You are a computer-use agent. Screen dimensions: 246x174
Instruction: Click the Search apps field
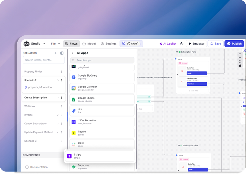(102, 60)
